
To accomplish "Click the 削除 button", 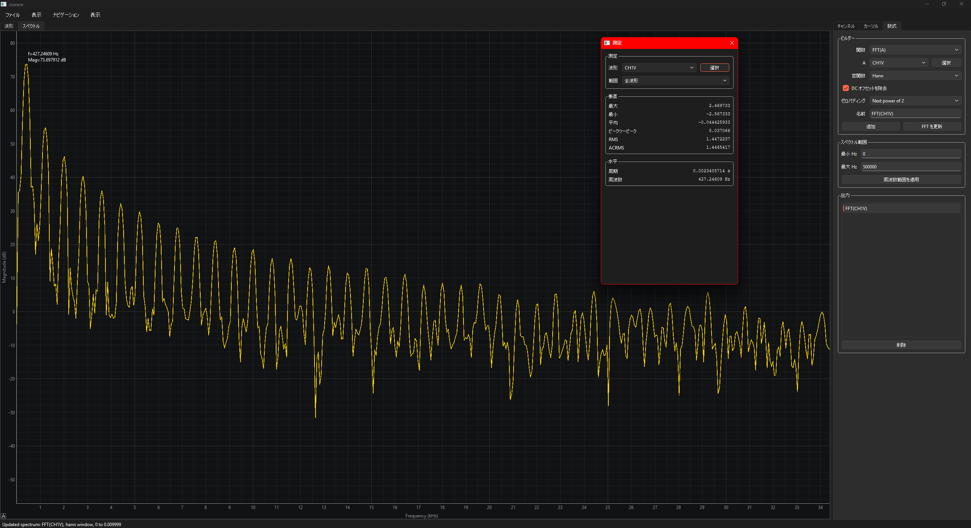I will [x=901, y=345].
